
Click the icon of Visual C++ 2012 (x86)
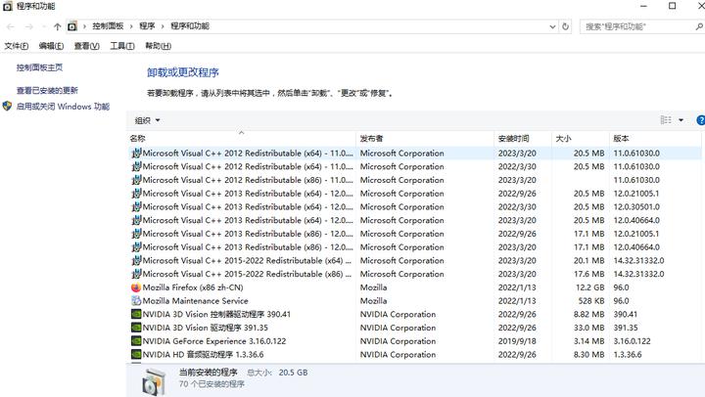[x=136, y=180]
